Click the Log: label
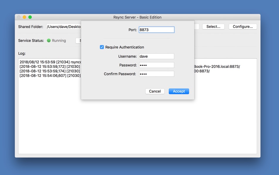Viewport: 279px width, 175px height. point(22,53)
